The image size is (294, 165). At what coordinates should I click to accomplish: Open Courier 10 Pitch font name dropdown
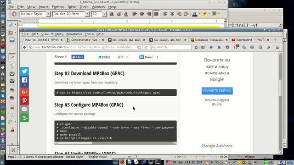pos(87,14)
